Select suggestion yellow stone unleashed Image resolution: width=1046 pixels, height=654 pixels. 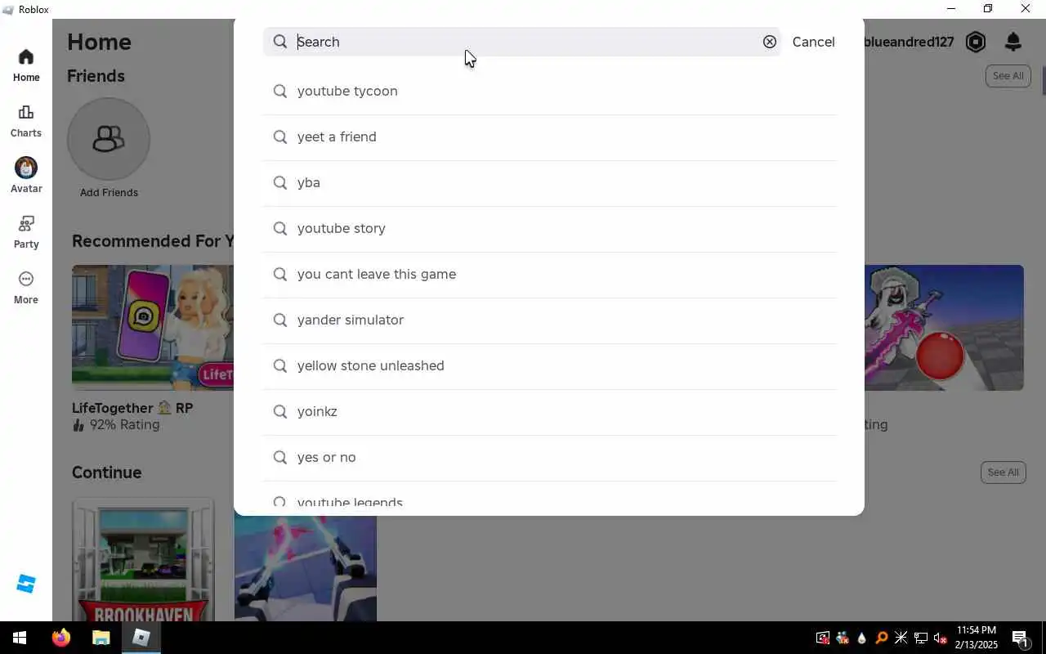click(549, 365)
